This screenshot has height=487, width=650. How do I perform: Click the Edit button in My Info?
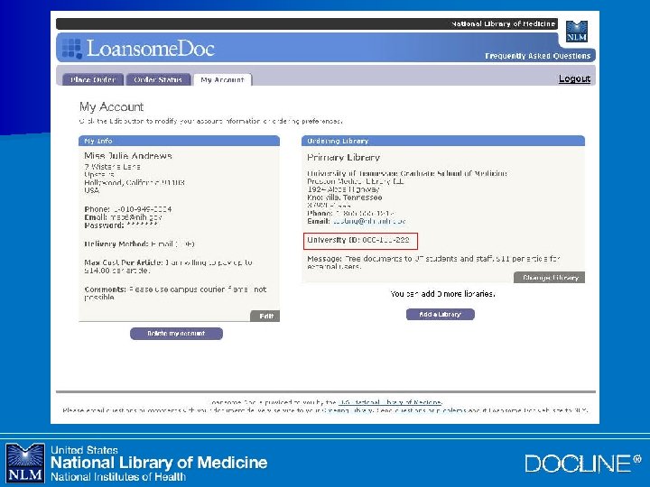tap(265, 316)
